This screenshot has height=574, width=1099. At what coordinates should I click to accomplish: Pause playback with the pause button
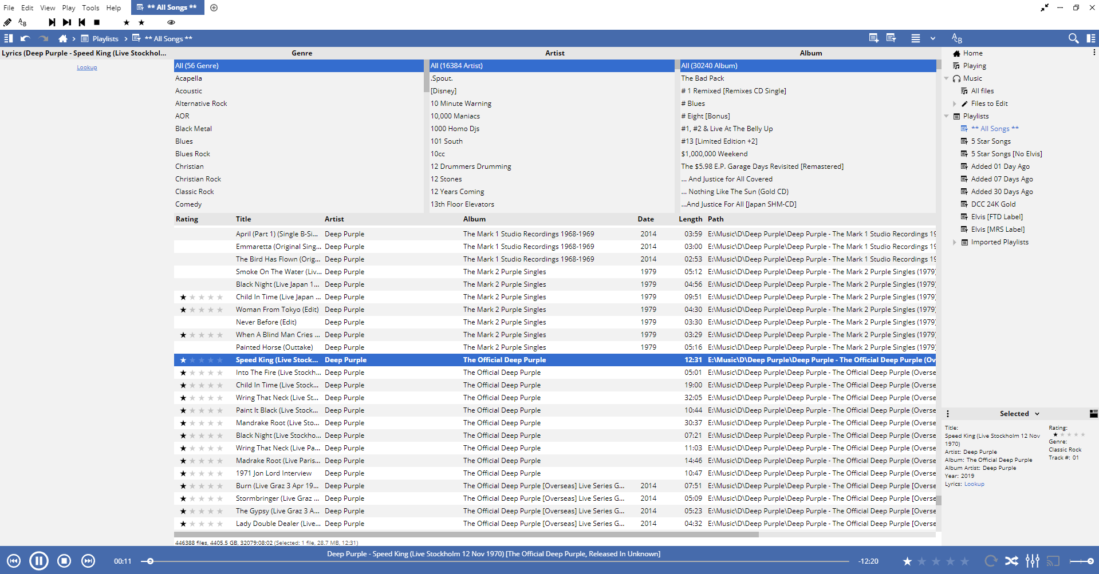pos(39,561)
